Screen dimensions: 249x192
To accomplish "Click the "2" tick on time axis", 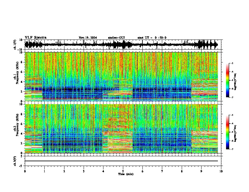I will (64, 171).
